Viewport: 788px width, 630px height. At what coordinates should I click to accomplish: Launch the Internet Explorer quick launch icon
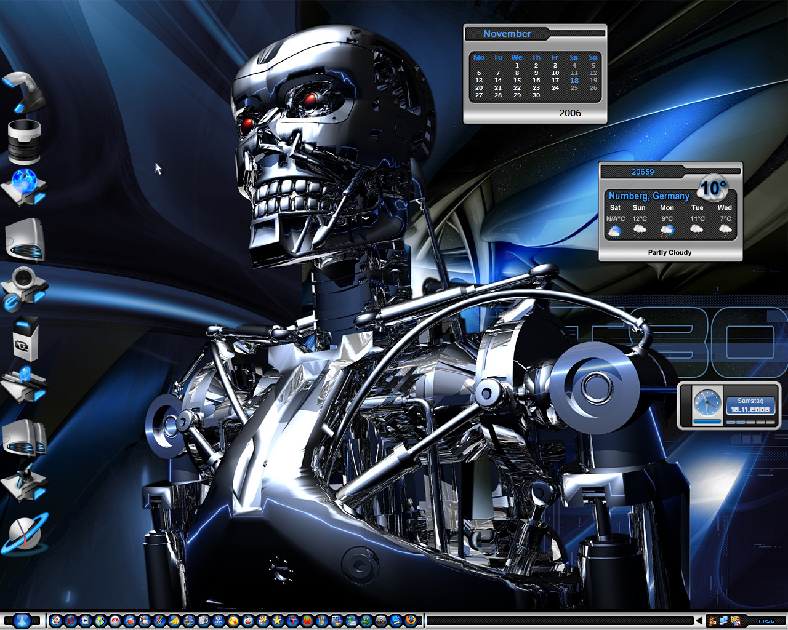click(x=71, y=621)
